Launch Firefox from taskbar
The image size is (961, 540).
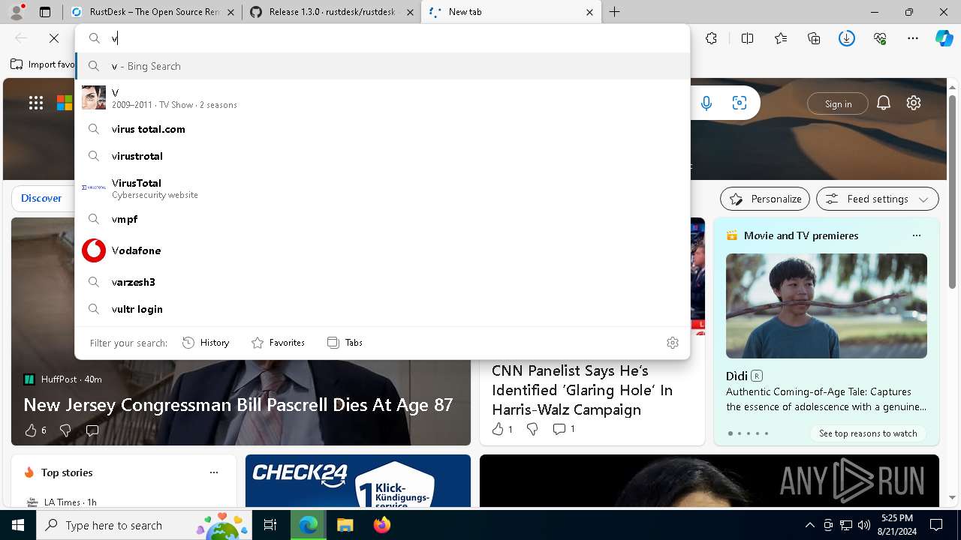coord(382,525)
